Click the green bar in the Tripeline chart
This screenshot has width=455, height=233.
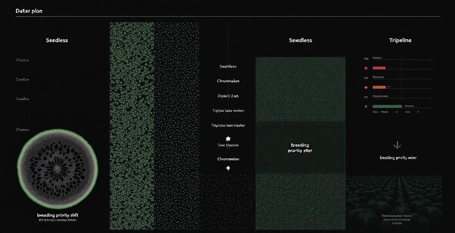point(387,106)
